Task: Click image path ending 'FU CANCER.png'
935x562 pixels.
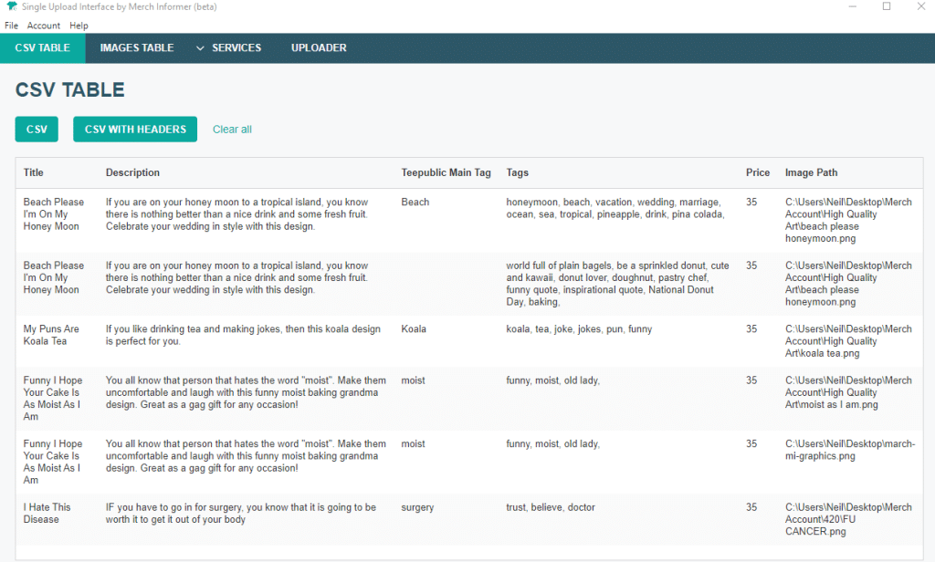Action: pyautogui.click(x=848, y=519)
